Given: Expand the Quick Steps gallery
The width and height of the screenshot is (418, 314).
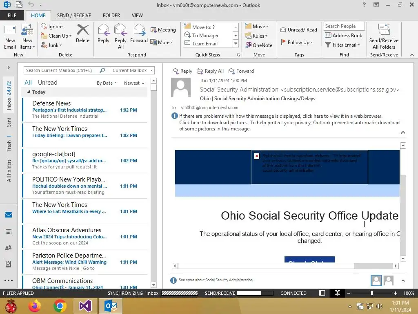Looking at the screenshot, I should click(236, 43).
